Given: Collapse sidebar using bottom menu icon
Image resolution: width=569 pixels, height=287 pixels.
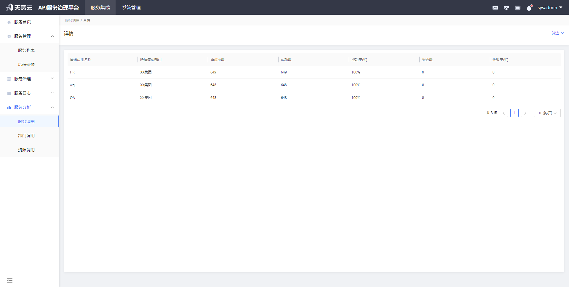Looking at the screenshot, I should (10, 280).
